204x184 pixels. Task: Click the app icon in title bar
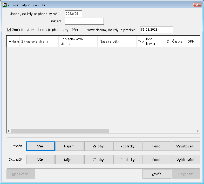pos(4,5)
